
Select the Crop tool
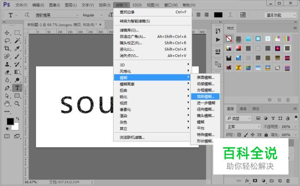click(x=7, y=49)
